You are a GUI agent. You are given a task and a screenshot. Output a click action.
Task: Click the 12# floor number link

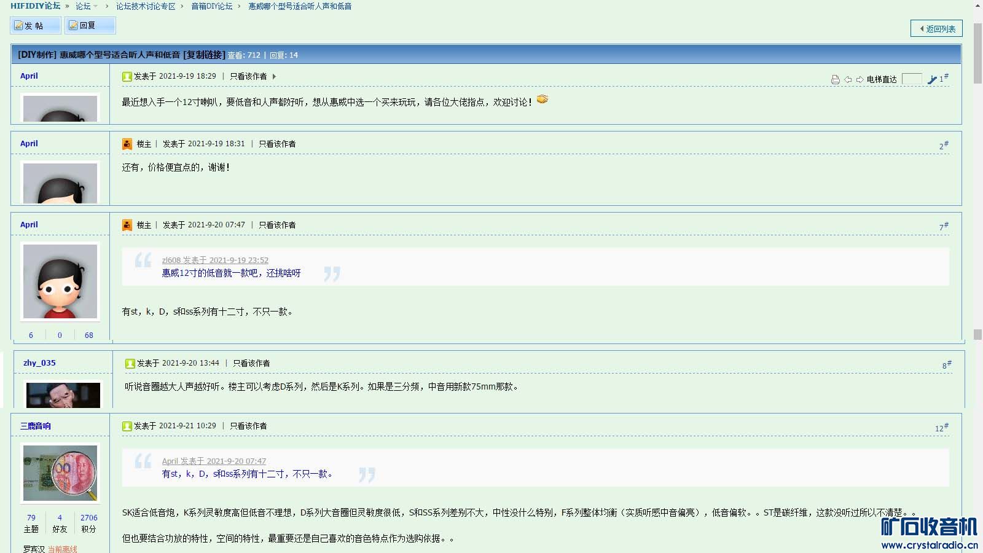[942, 428]
